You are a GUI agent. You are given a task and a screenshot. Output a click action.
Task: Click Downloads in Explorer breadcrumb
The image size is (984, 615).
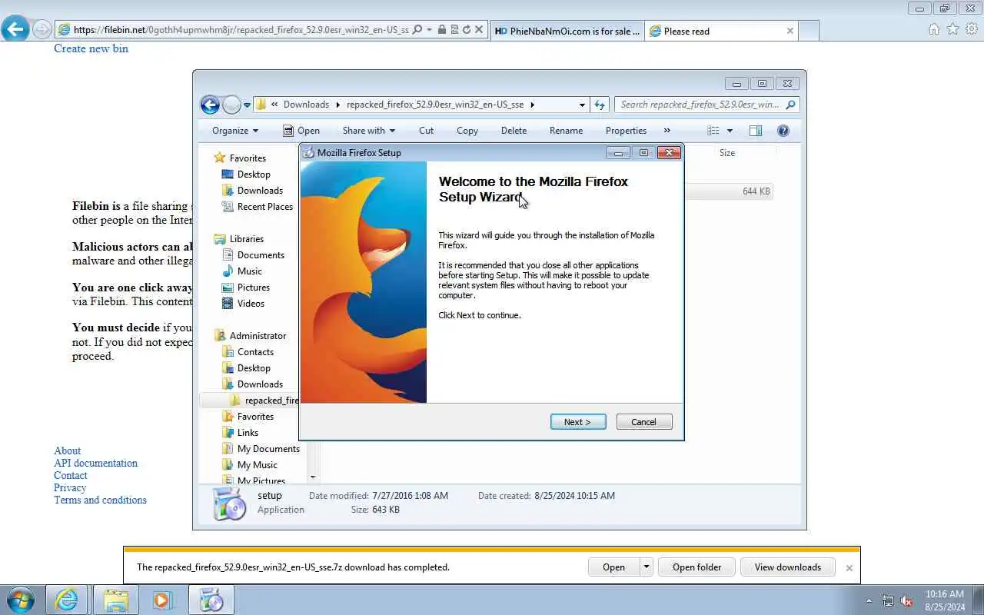tap(306, 105)
